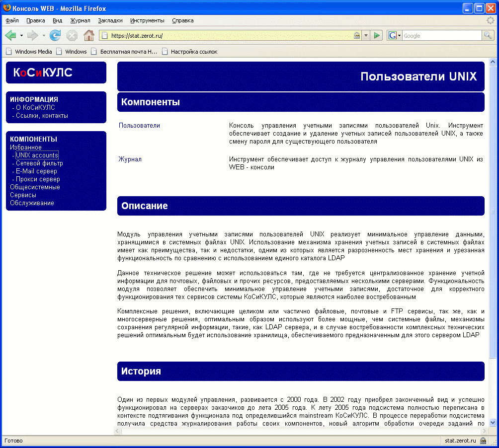Open the Ссылки, контакты link
Viewport: 499px width, 448px height.
42,115
